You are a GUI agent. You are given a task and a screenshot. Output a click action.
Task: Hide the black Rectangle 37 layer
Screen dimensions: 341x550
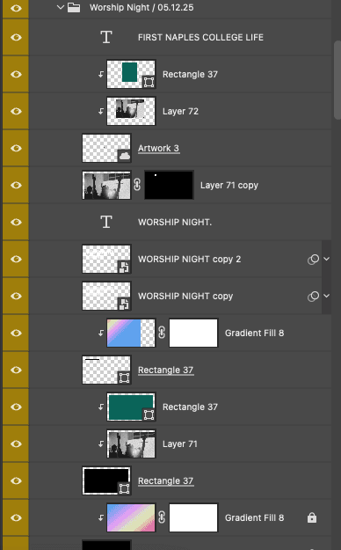tap(16, 480)
